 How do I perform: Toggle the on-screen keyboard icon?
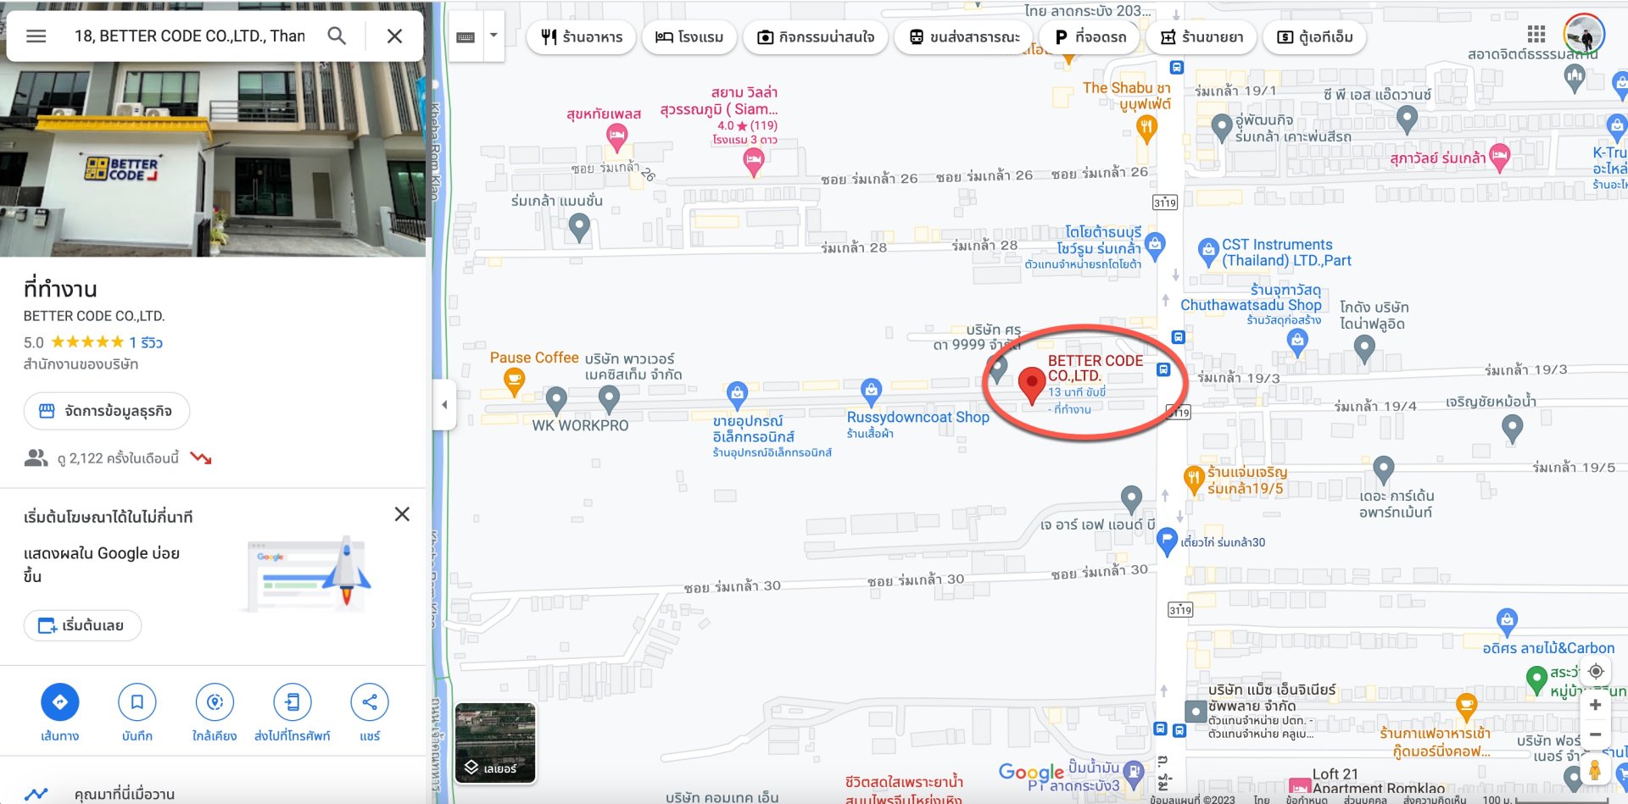point(466,37)
